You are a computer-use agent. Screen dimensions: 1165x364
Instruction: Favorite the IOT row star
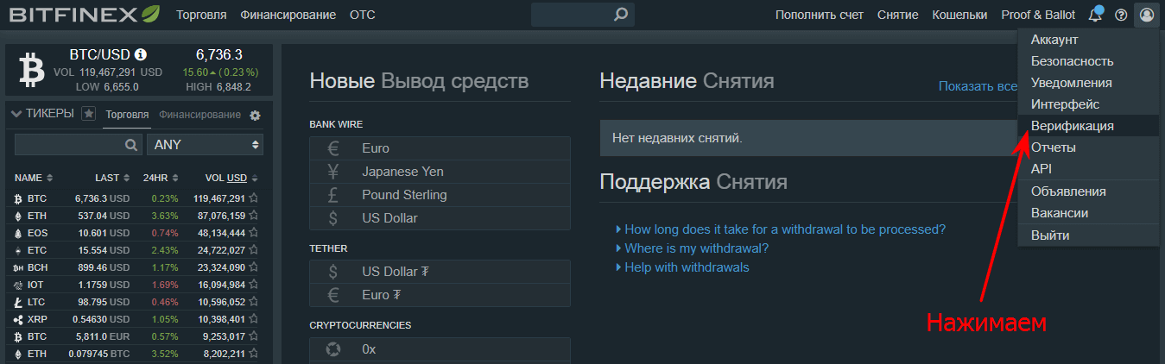point(254,285)
